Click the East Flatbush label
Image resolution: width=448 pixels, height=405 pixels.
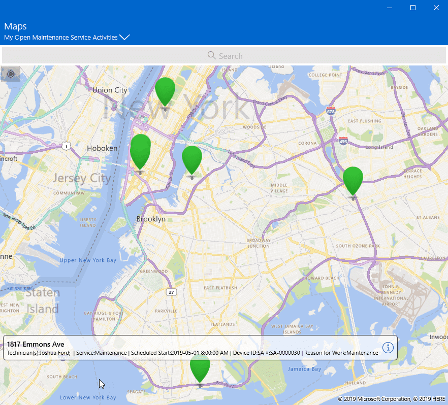pyautogui.click(x=220, y=288)
